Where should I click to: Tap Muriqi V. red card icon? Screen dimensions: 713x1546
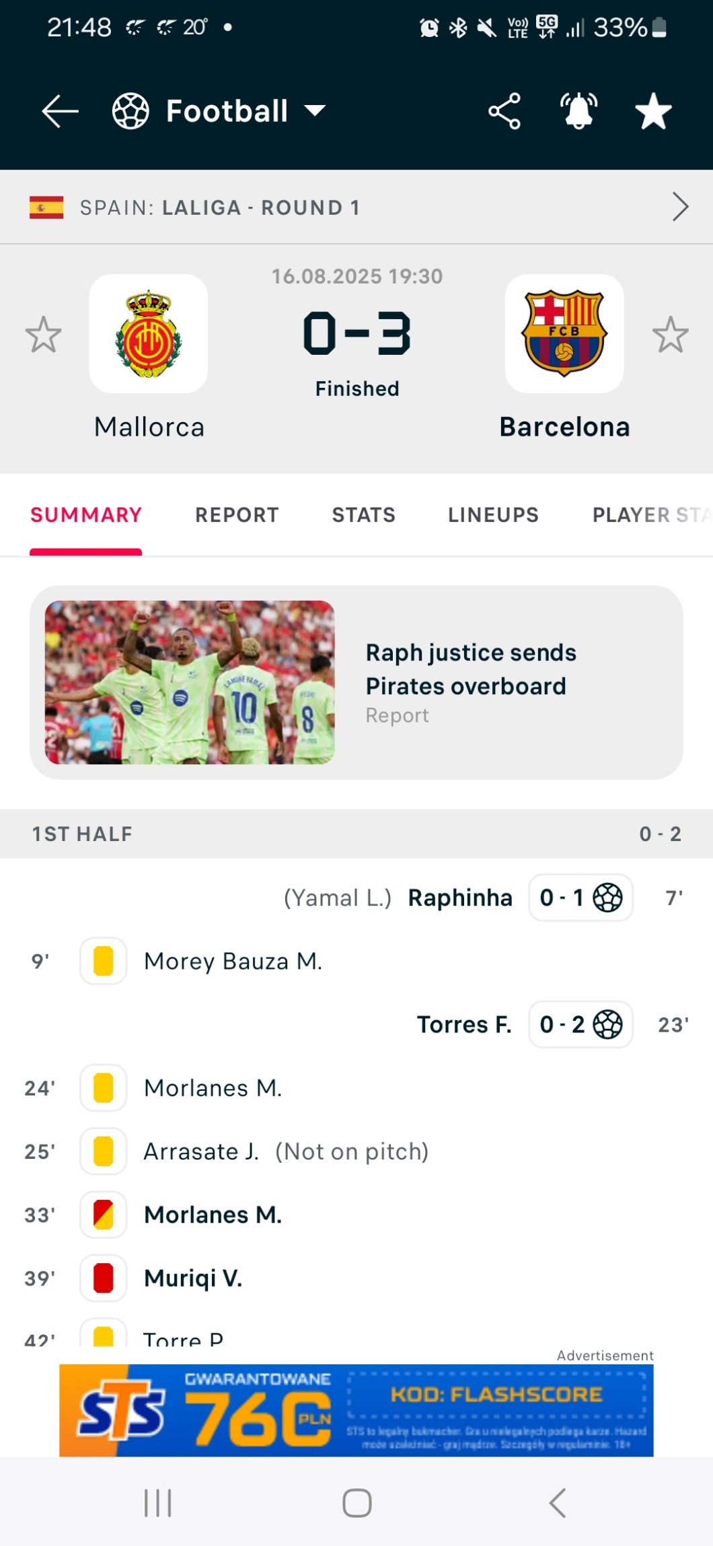104,1278
